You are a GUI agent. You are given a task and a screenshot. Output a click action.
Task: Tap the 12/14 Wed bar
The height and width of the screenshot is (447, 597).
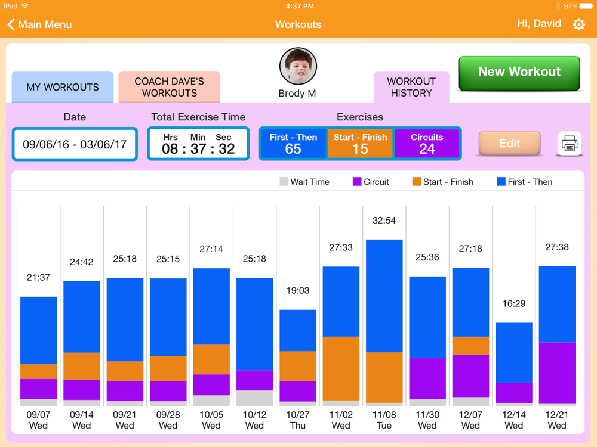[514, 364]
